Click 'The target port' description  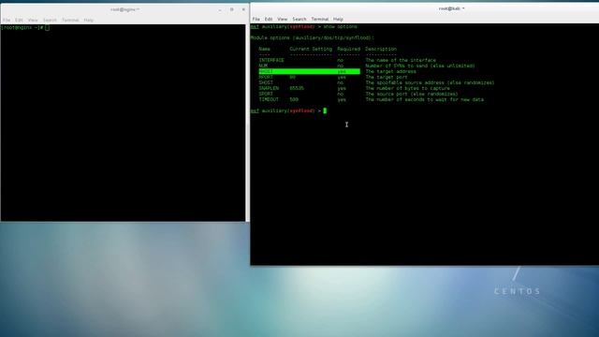pyautogui.click(x=387, y=77)
